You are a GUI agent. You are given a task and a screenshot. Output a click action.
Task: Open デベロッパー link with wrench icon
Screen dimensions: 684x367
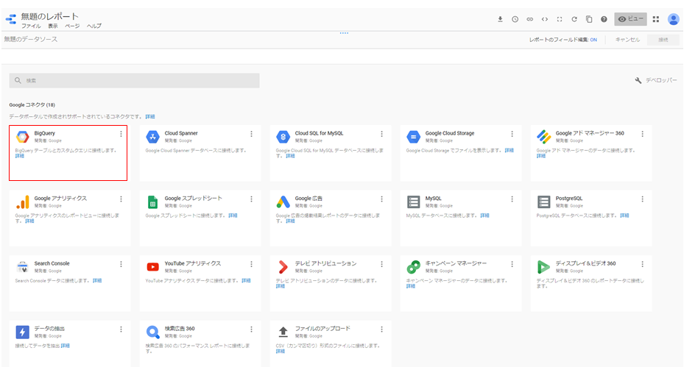click(655, 80)
